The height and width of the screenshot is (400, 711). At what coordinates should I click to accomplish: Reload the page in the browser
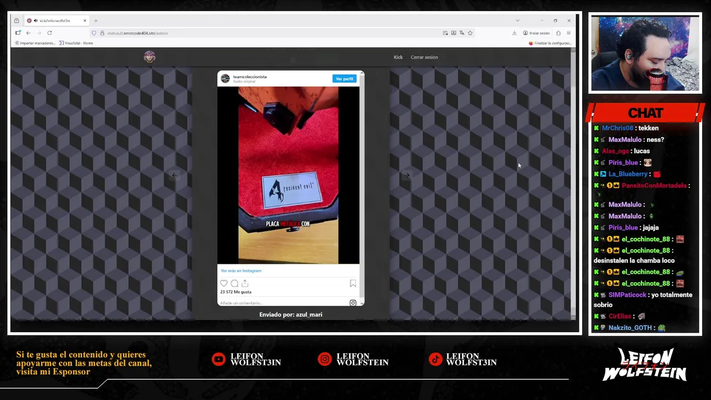[x=49, y=33]
